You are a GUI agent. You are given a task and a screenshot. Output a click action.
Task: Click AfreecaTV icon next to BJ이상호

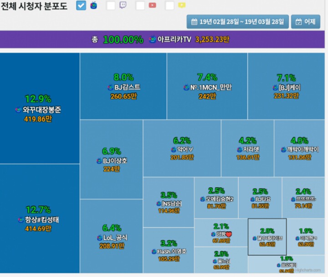99,161
